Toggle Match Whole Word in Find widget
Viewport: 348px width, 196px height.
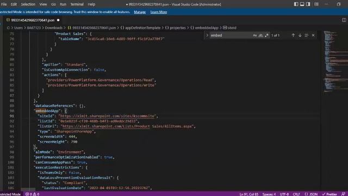coord(261,35)
